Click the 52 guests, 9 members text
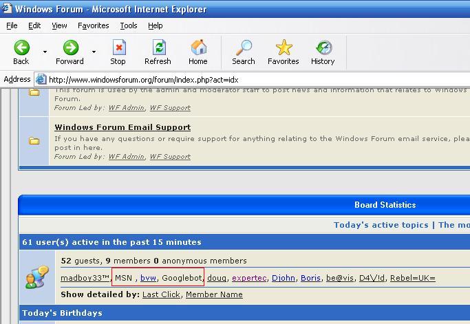This screenshot has height=324, width=470. click(x=153, y=261)
